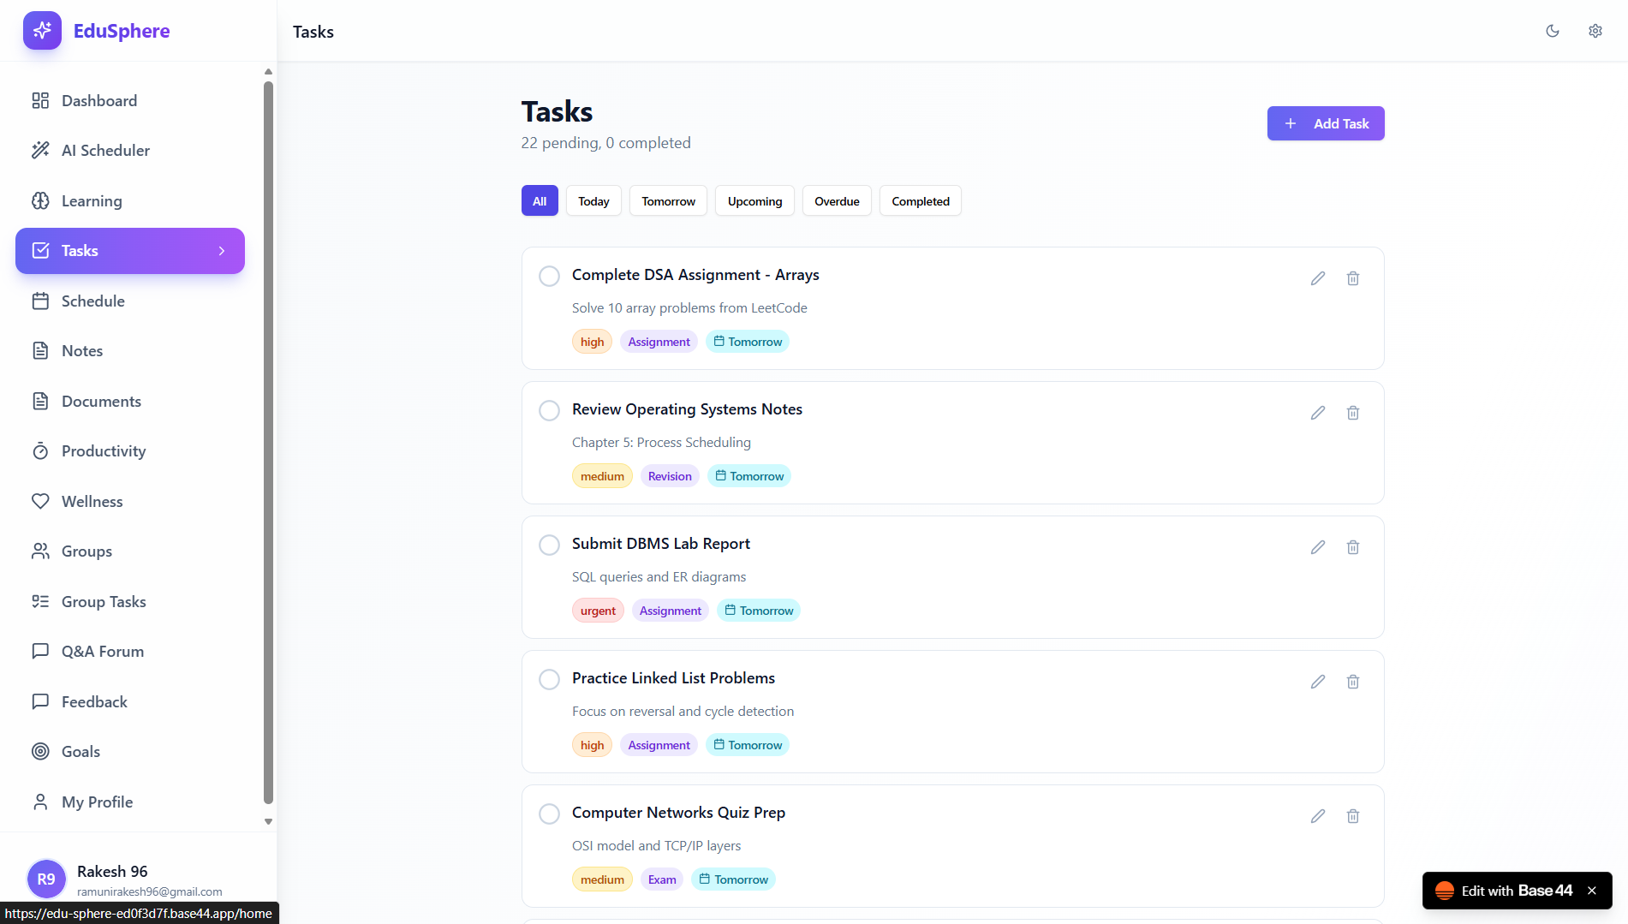Open My Profile from the sidebar
This screenshot has width=1628, height=924.
(97, 802)
